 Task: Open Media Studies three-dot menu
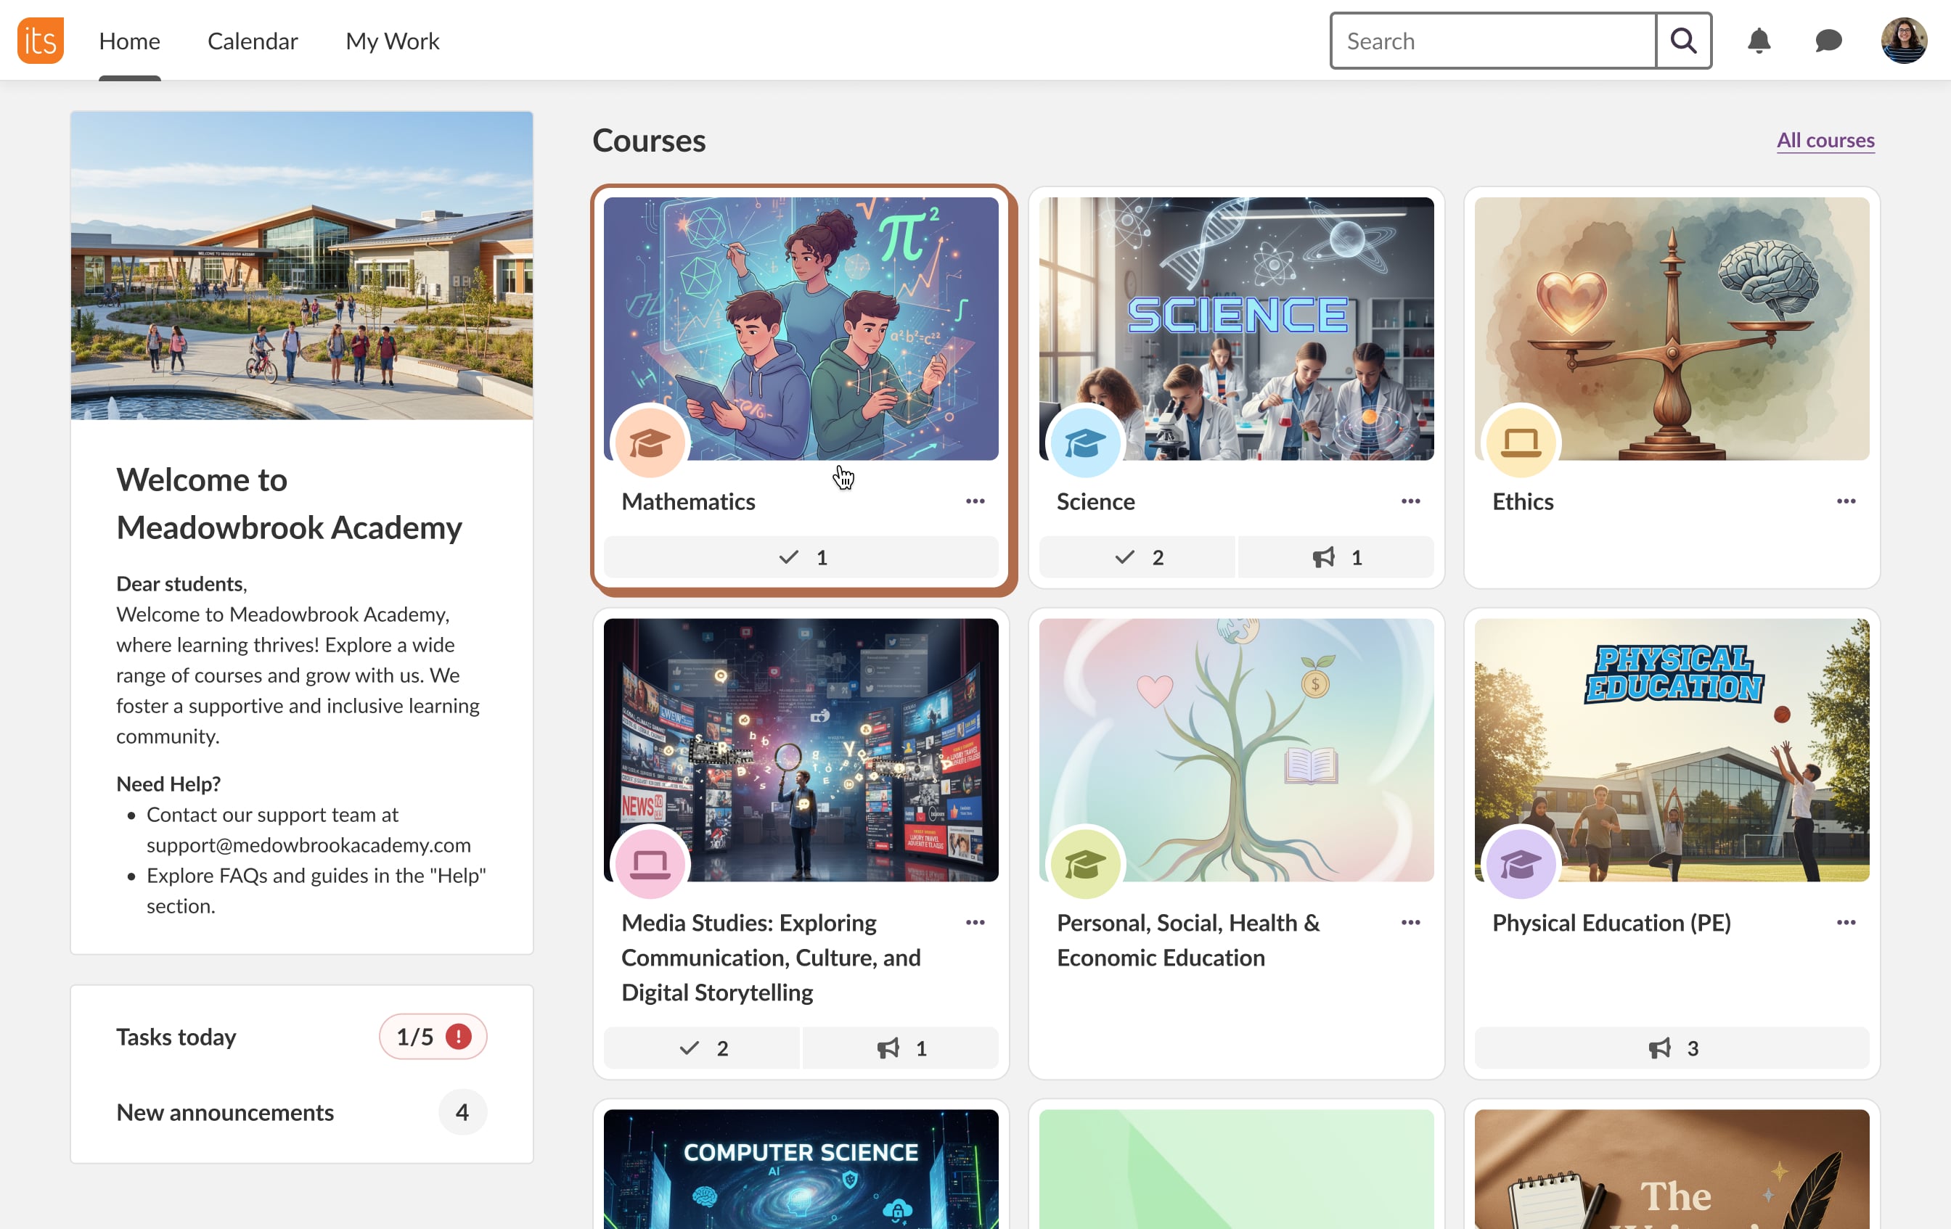pyautogui.click(x=975, y=922)
